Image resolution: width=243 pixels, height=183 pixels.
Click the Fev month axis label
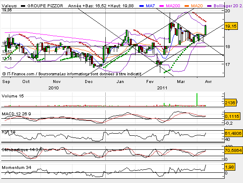[150, 82]
